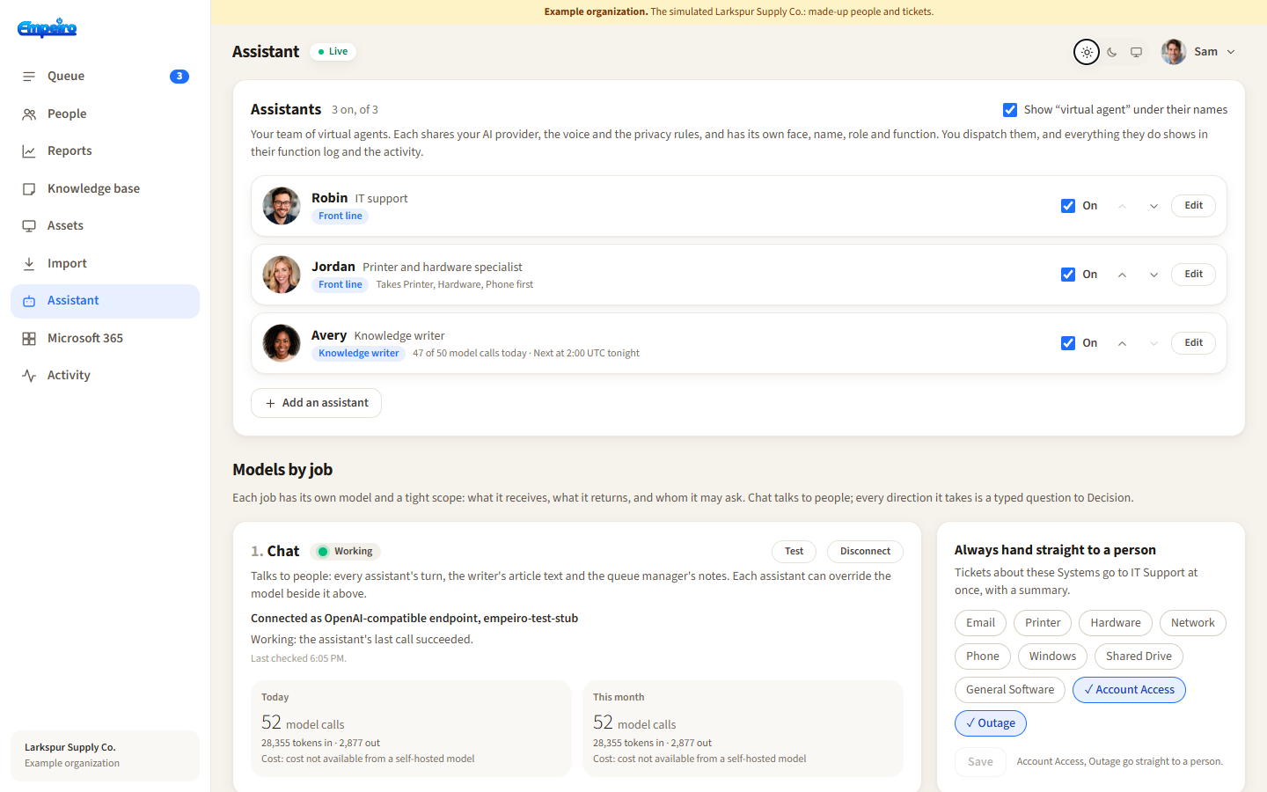Click the Assets monitor icon
1267x792 pixels.
coord(29,226)
